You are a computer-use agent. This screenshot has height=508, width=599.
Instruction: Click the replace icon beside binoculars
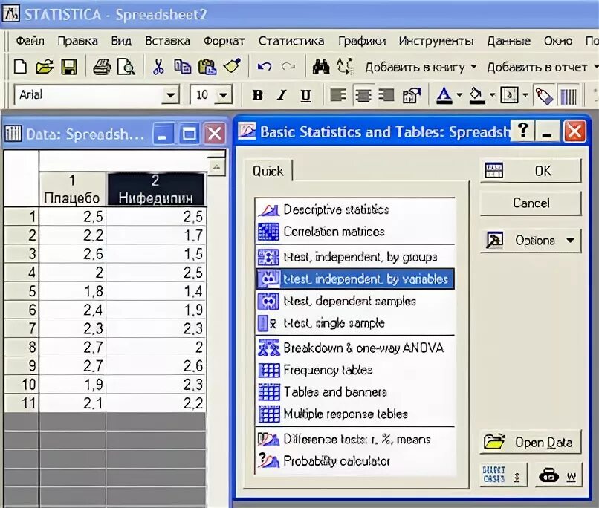pyautogui.click(x=346, y=67)
